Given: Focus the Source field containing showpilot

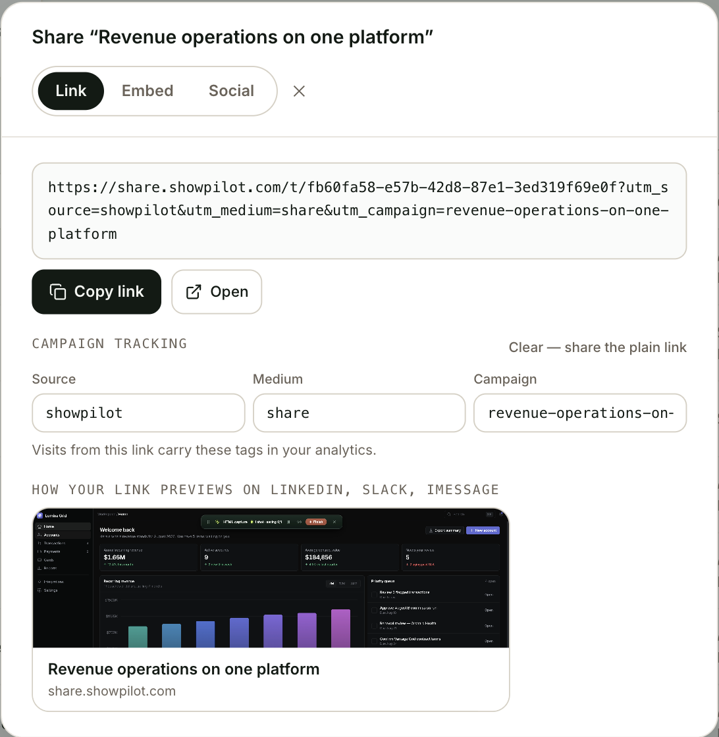Looking at the screenshot, I should tap(138, 413).
